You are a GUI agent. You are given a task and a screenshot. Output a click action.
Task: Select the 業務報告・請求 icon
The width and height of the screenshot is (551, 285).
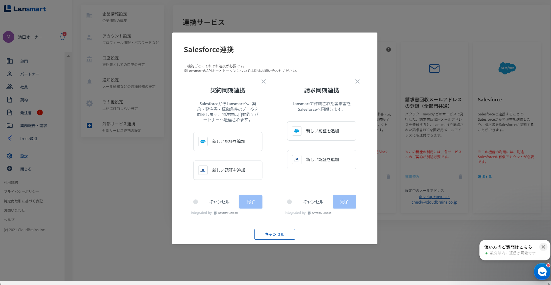pyautogui.click(x=10, y=125)
